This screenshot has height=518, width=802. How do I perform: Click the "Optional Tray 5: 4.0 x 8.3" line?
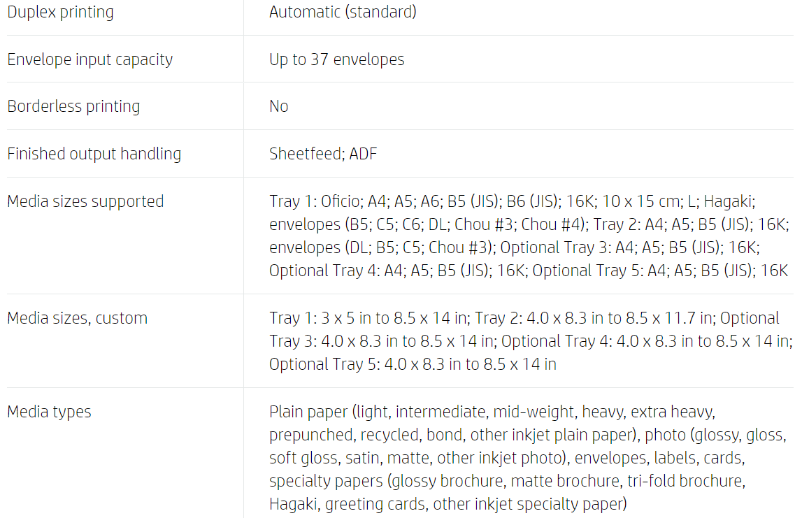point(413,364)
